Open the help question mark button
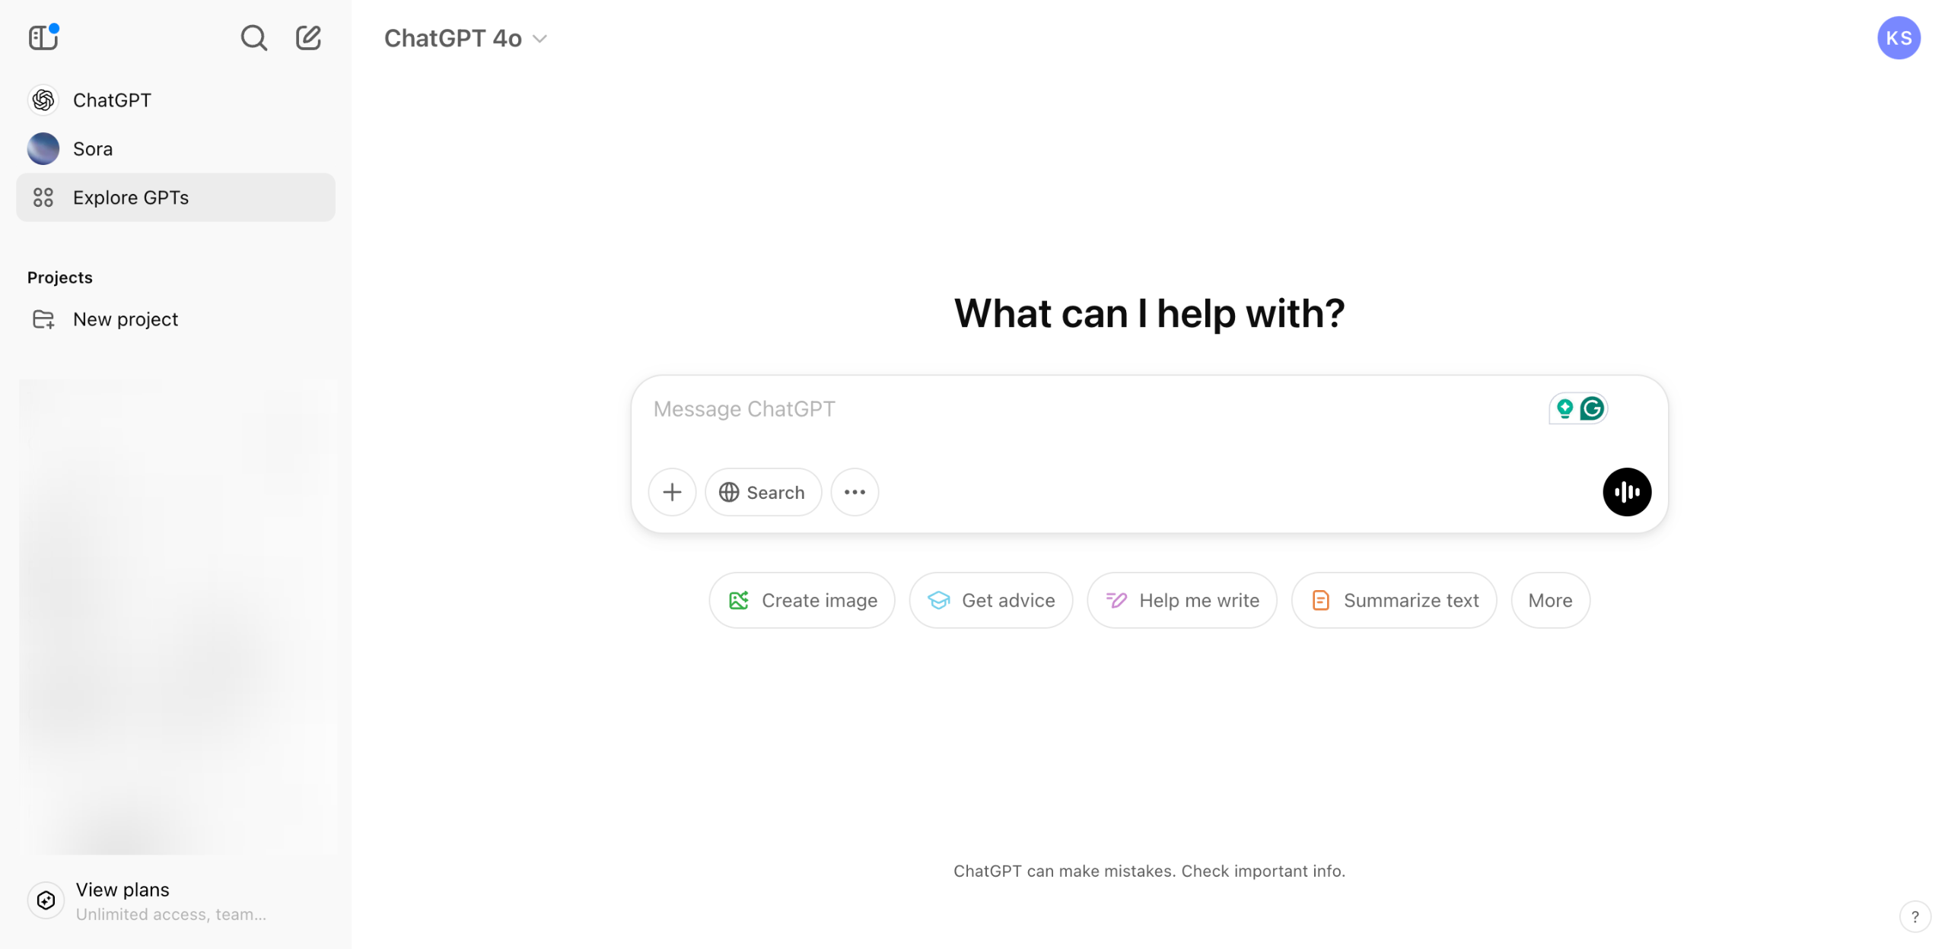Viewport: 1948px width, 949px height. (x=1915, y=916)
